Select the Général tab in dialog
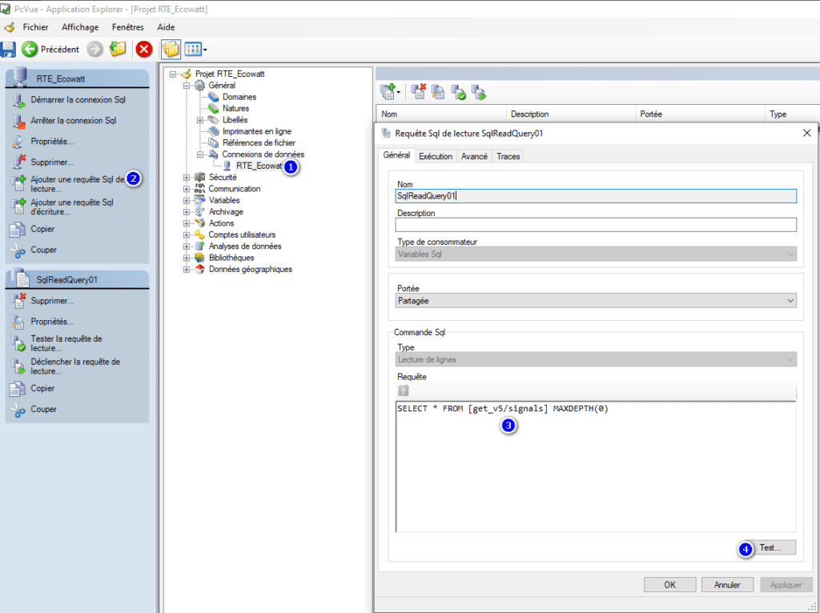Viewport: 820px width, 613px height. 396,155
